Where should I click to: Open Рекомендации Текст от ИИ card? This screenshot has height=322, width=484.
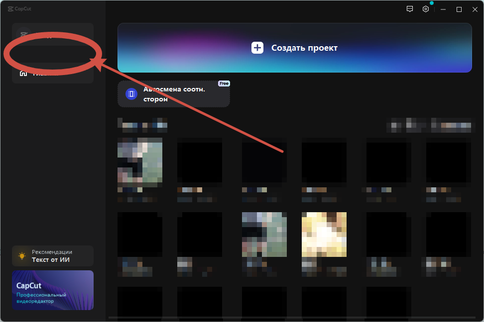click(x=53, y=256)
